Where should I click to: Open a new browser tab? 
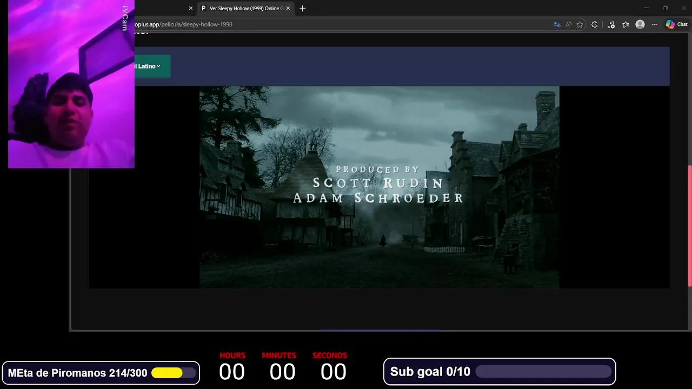[302, 8]
